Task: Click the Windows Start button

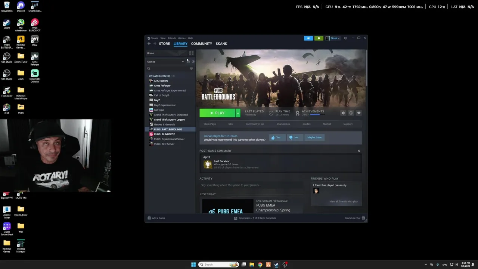Action: pos(193,265)
